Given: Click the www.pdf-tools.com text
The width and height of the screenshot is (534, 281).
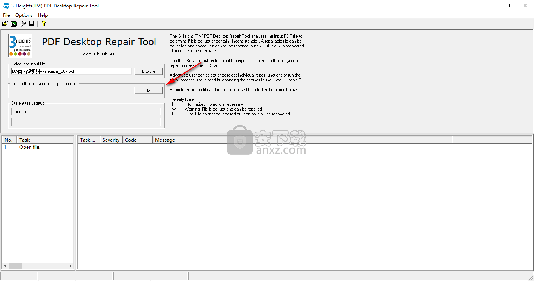Looking at the screenshot, I should pyautogui.click(x=99, y=53).
